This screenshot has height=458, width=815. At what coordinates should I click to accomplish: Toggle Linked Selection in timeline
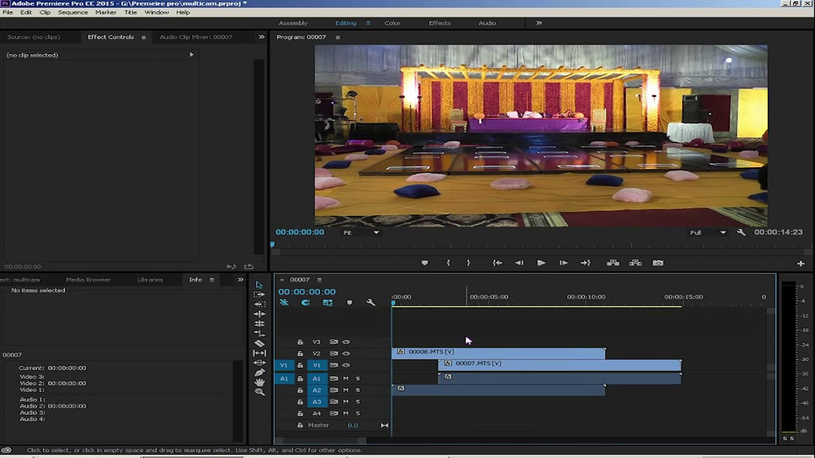(328, 303)
